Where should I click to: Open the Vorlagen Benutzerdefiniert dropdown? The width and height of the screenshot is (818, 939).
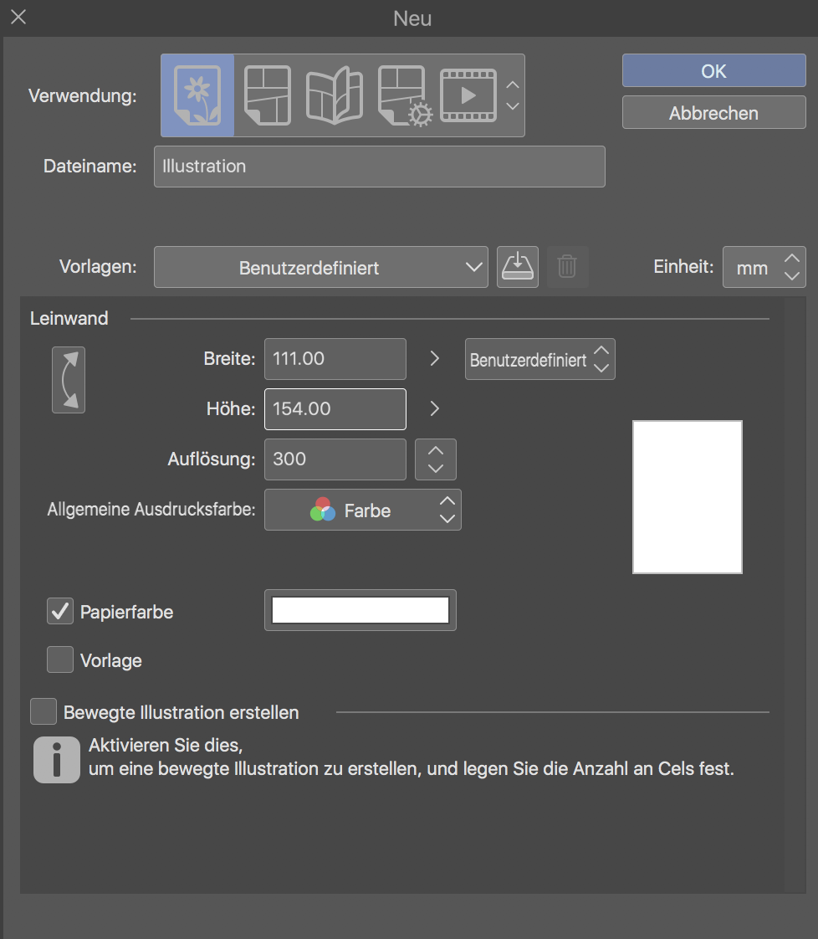320,267
